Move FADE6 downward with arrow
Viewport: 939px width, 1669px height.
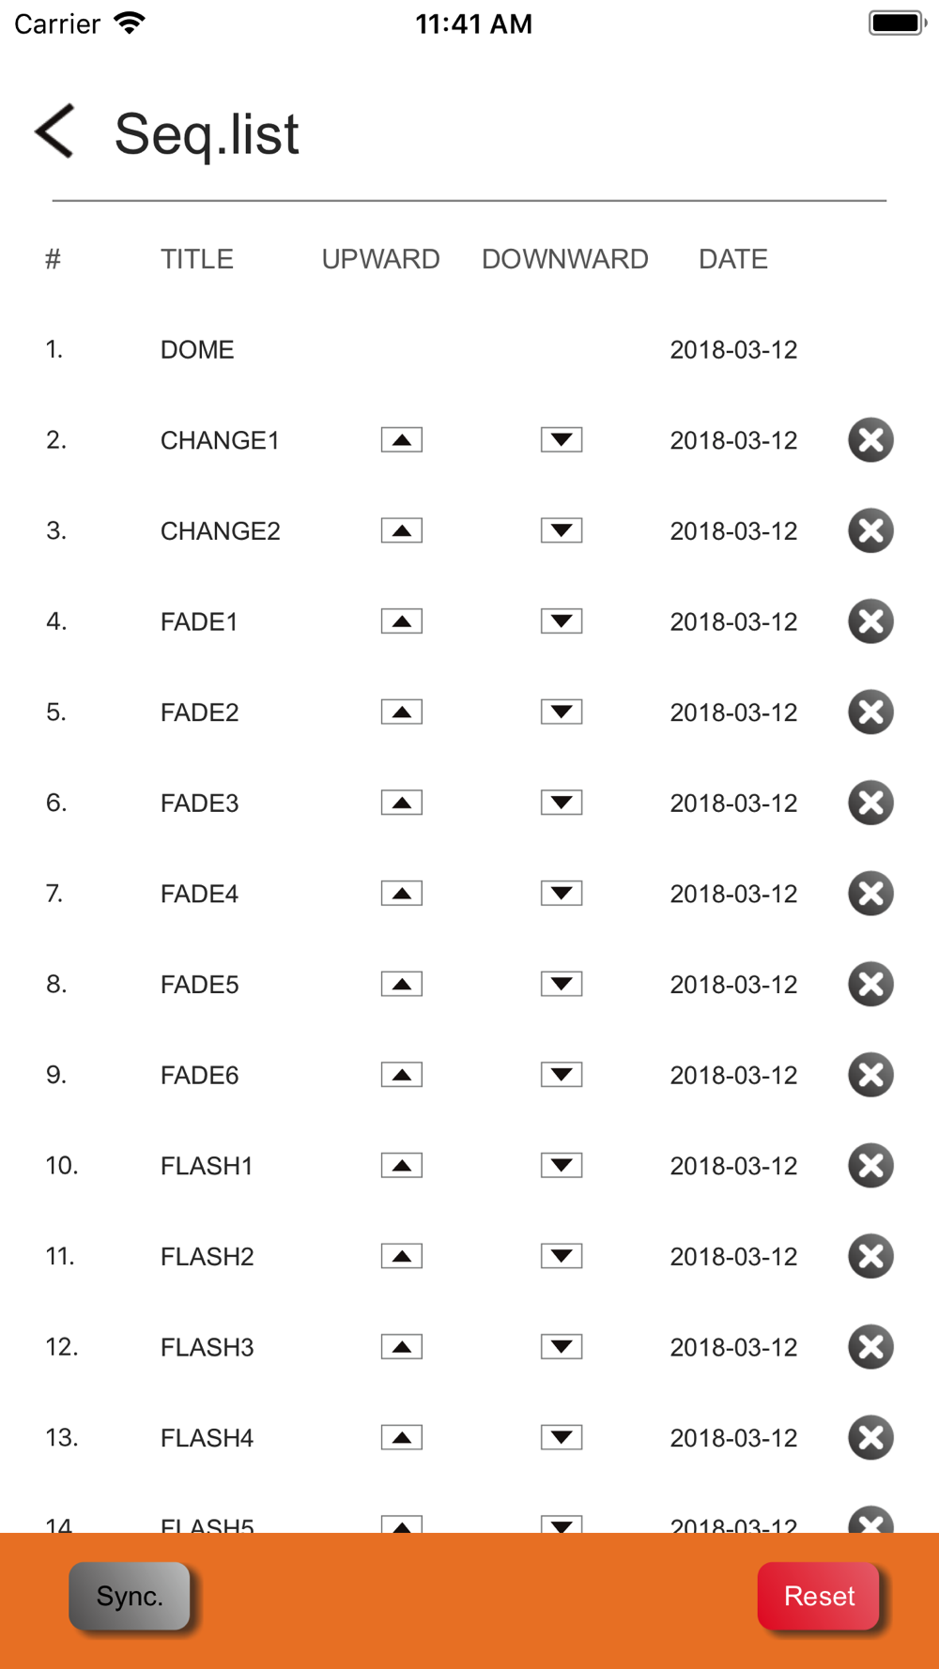562,1076
